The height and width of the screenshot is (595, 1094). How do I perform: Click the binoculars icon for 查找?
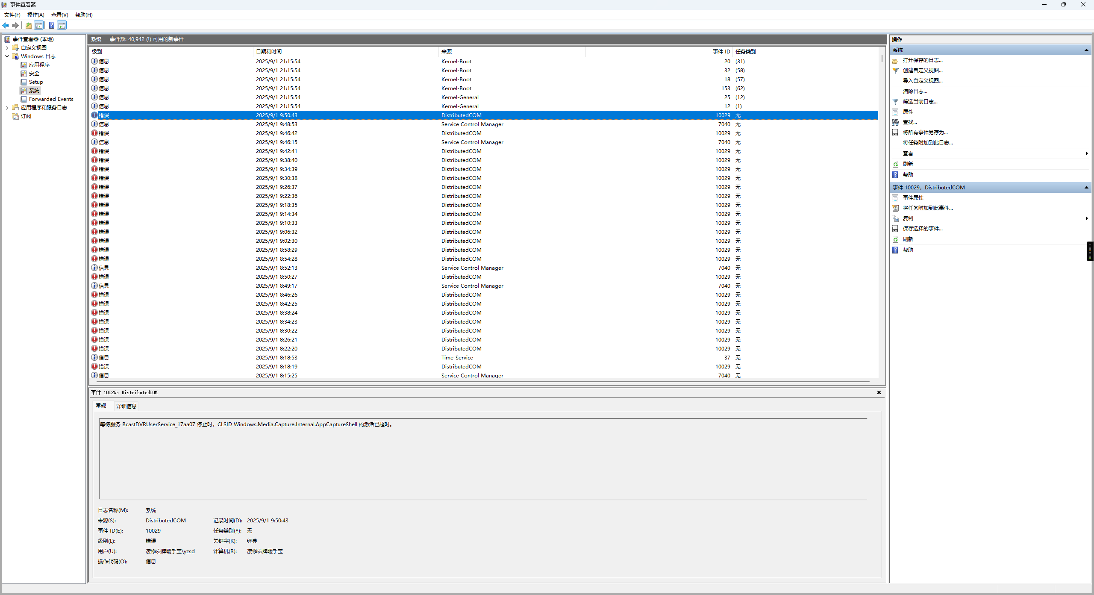pos(895,122)
